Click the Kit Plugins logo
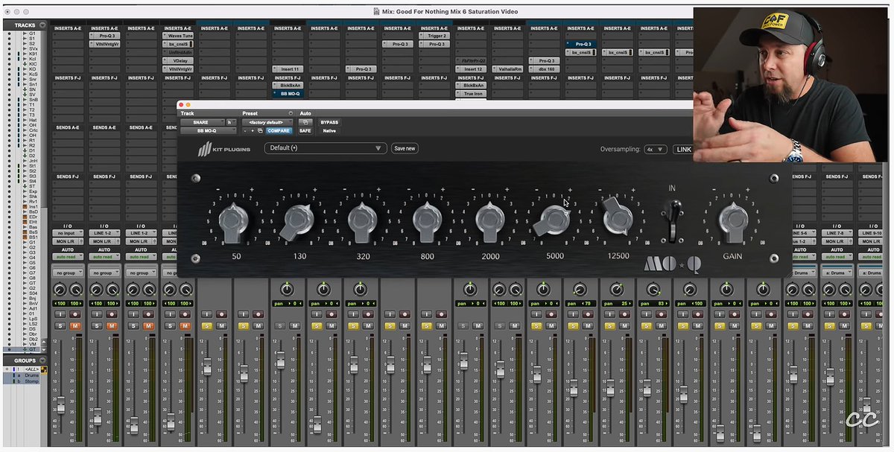This screenshot has width=894, height=452. (224, 150)
